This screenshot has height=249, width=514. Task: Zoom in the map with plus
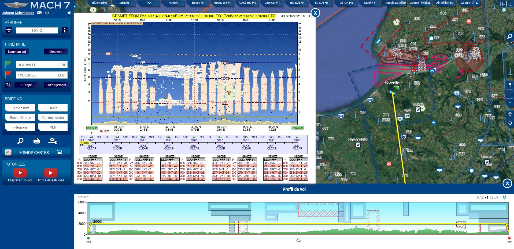[510, 94]
